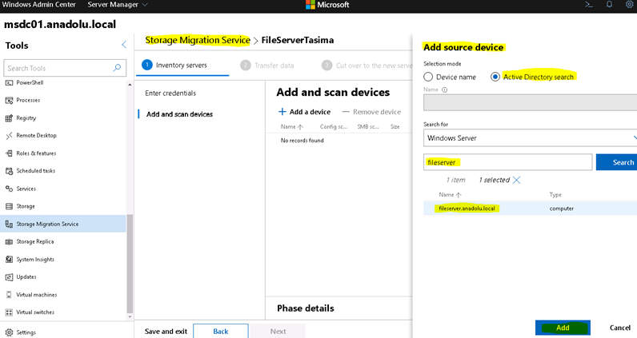Image resolution: width=637 pixels, height=338 pixels.
Task: Click the Phase details heading
Action: point(306,308)
